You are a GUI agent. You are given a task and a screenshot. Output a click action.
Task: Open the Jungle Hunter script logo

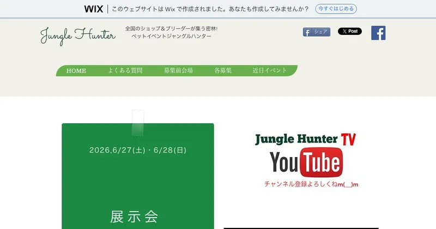click(x=77, y=36)
